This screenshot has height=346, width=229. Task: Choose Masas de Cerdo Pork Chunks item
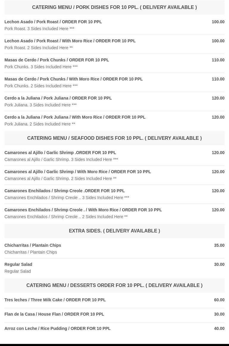57,60
